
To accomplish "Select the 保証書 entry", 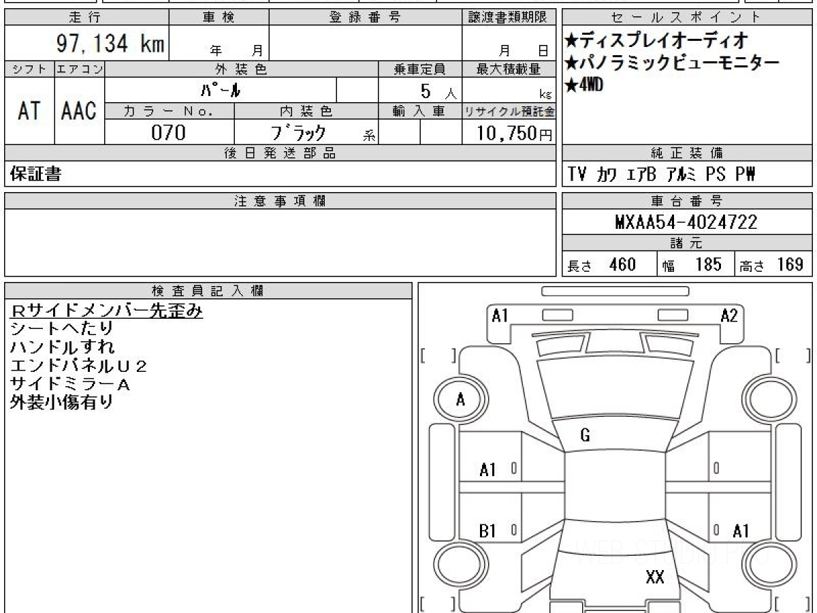I will coord(35,174).
